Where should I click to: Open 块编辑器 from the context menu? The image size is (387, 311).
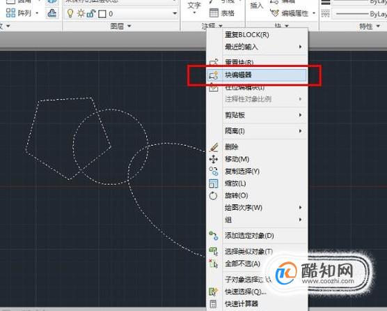(x=257, y=75)
